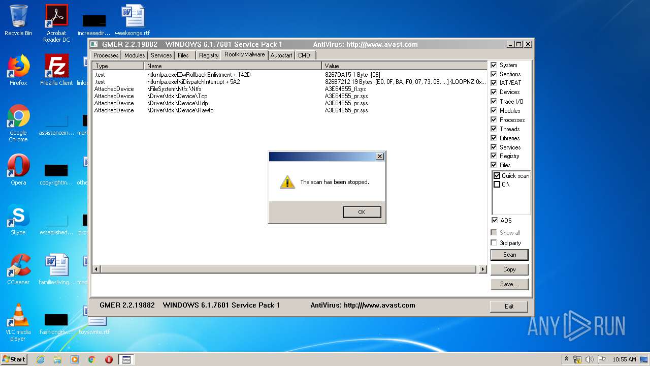Launch Google Chrome desktop shortcut
Image resolution: width=650 pixels, height=366 pixels.
click(18, 124)
